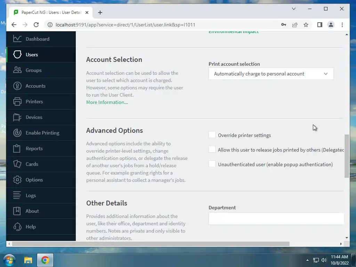Select the PaperCut NG browser tab

pos(51,13)
